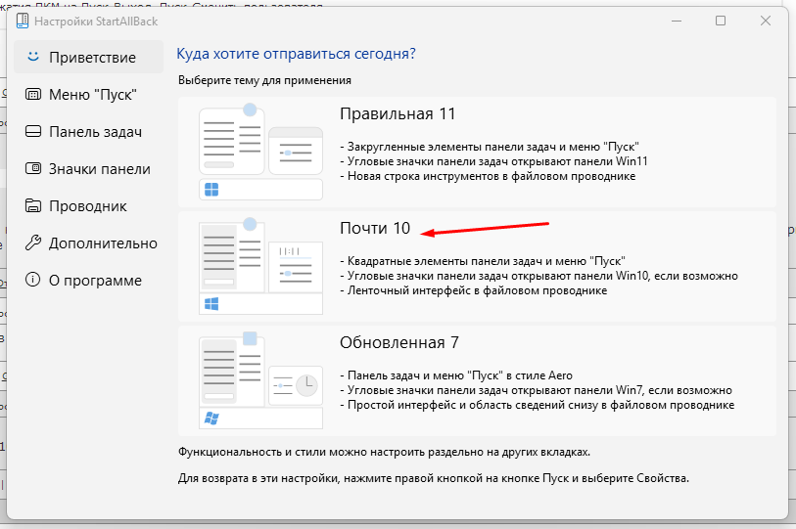Switch to the Дополнительно tab

pyautogui.click(x=88, y=243)
